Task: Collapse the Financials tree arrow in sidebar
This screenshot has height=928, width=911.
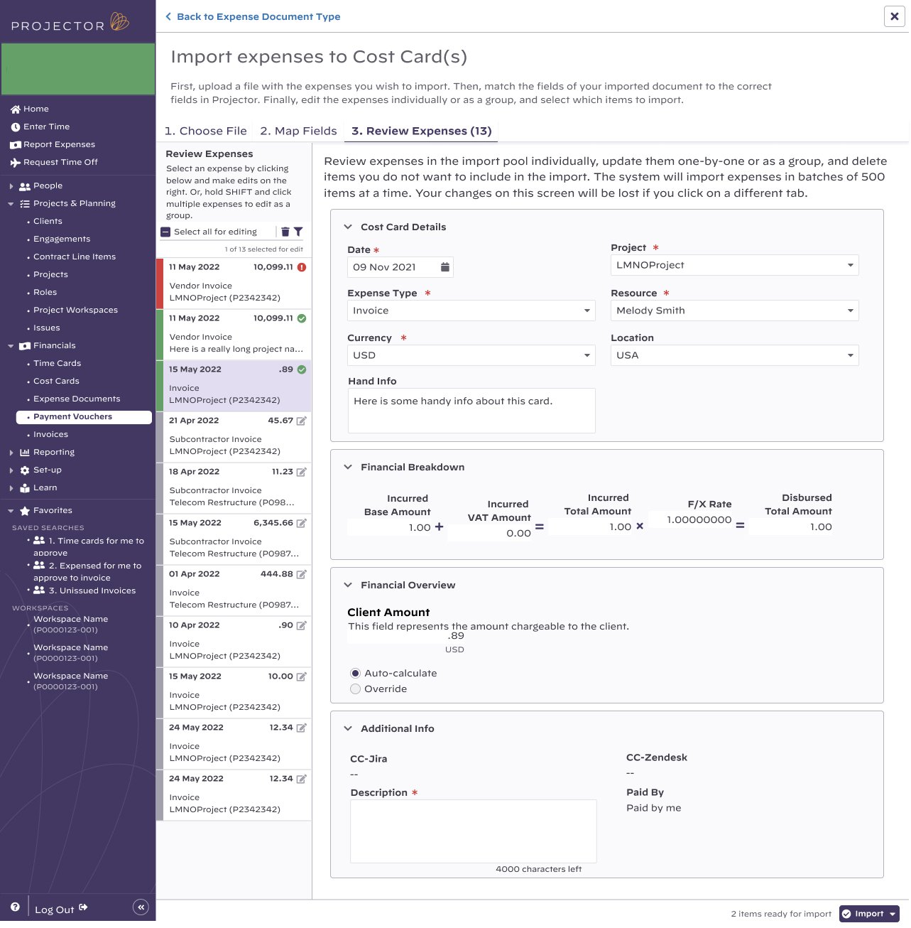Action: tap(11, 347)
